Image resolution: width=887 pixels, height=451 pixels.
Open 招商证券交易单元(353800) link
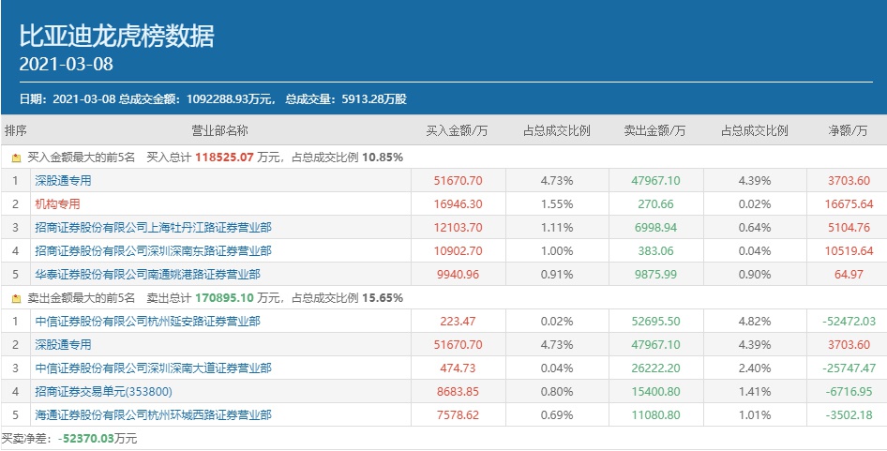[x=103, y=391]
